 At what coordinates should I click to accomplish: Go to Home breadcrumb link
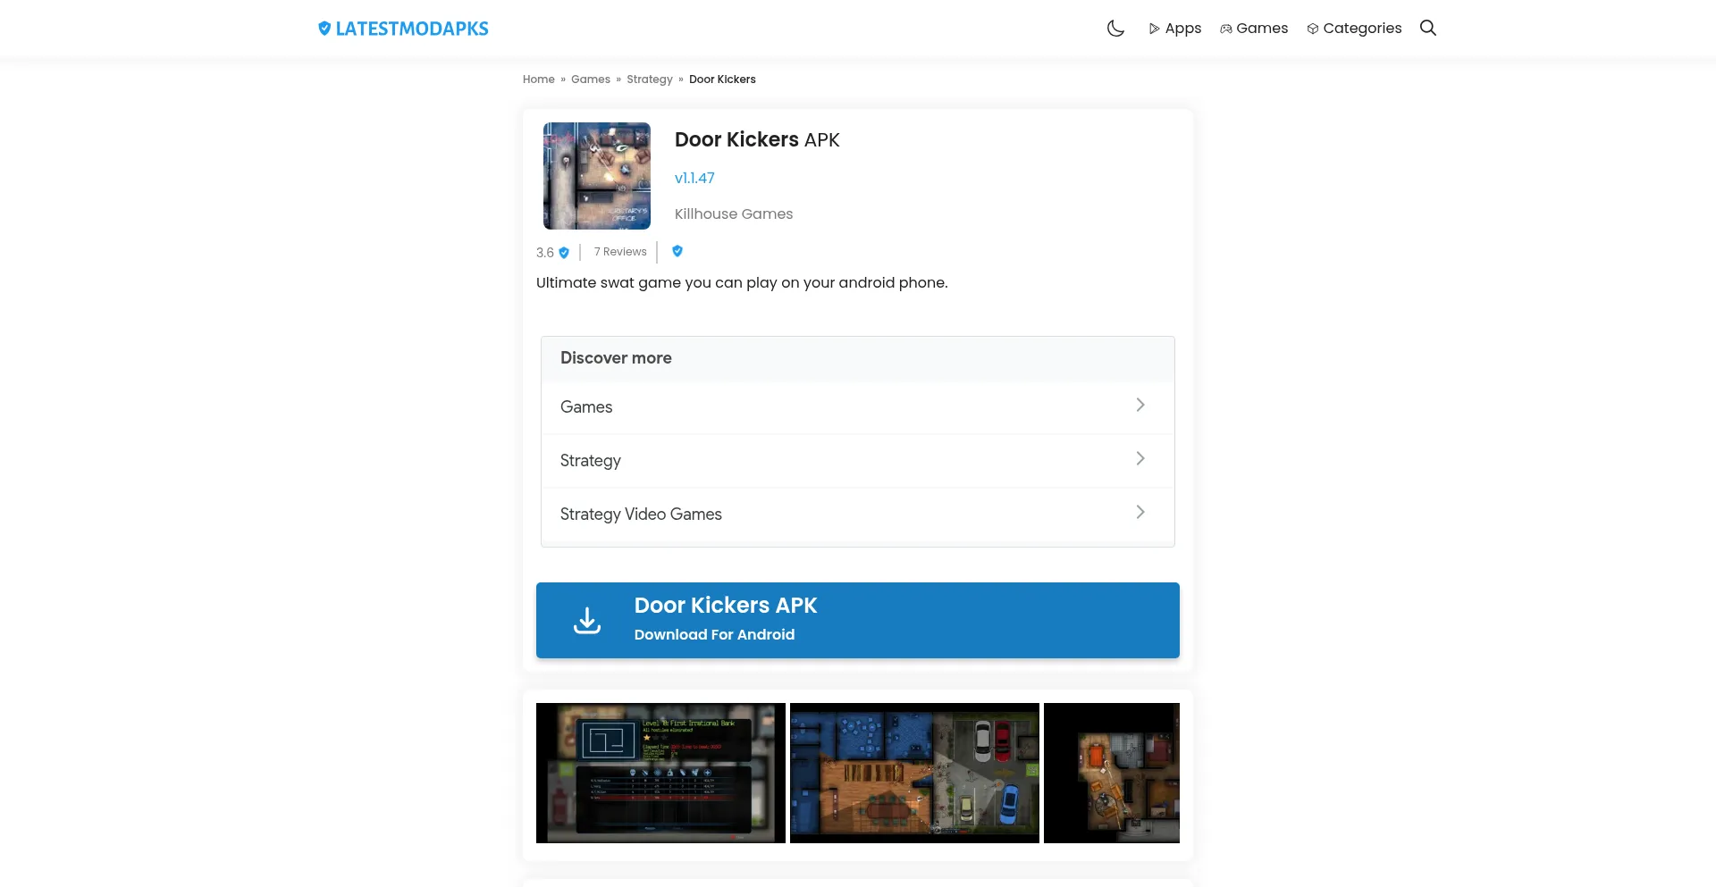(x=539, y=79)
